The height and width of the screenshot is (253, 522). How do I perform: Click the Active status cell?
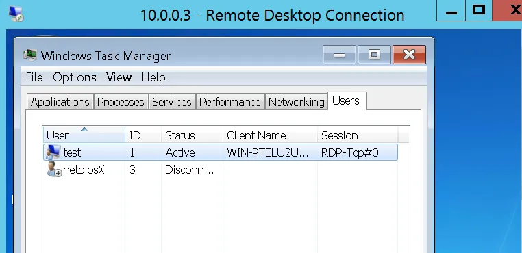point(180,152)
